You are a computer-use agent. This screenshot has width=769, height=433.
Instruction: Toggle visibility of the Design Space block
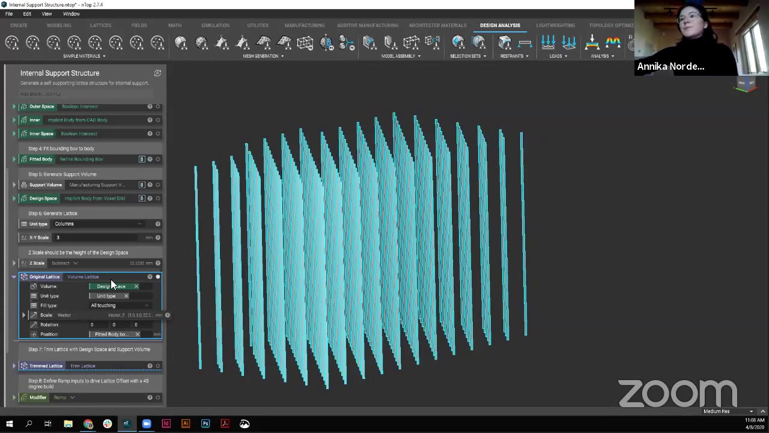pyautogui.click(x=158, y=198)
